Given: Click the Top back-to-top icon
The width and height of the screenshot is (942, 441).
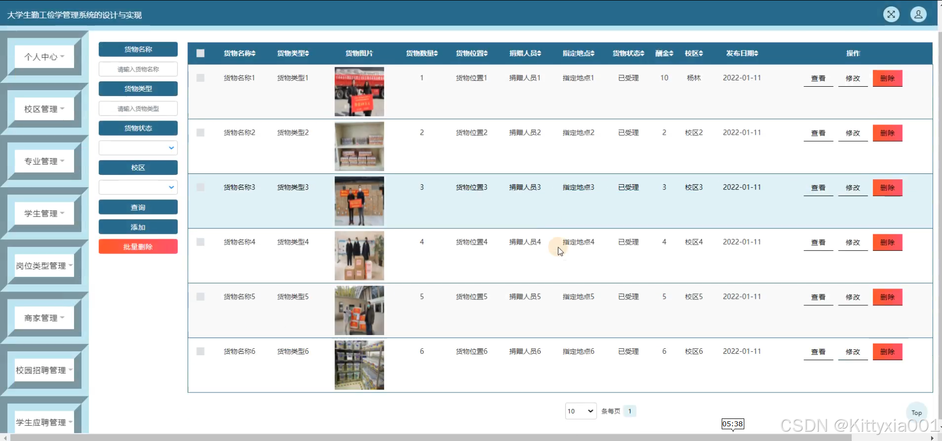Looking at the screenshot, I should [x=916, y=412].
